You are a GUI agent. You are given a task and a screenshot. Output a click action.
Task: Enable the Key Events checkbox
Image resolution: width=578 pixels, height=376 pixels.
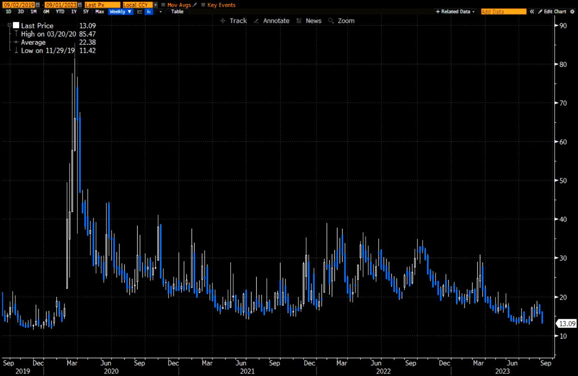click(x=203, y=5)
